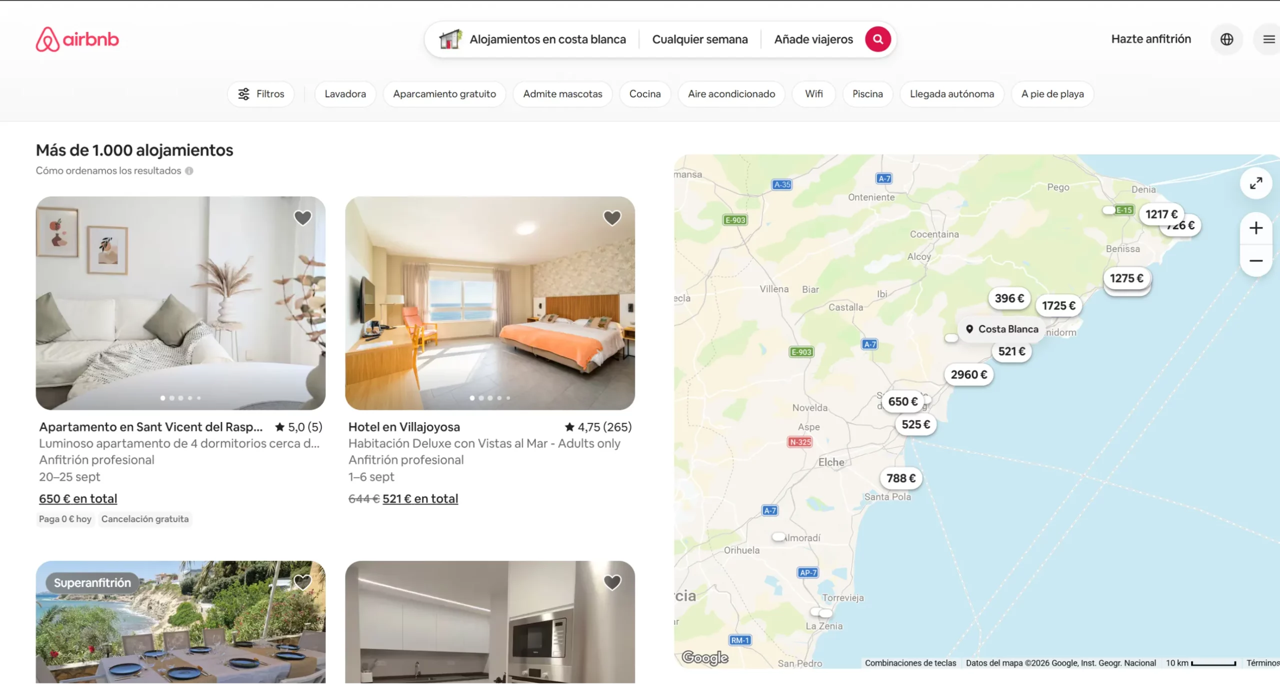This screenshot has height=693, width=1280.
Task: Click Hazte anfitrión link
Action: 1151,38
